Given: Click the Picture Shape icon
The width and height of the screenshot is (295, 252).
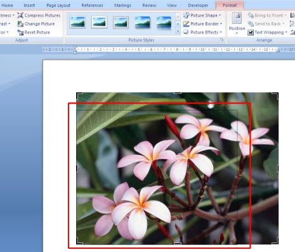Looking at the screenshot, I should click(x=186, y=15).
